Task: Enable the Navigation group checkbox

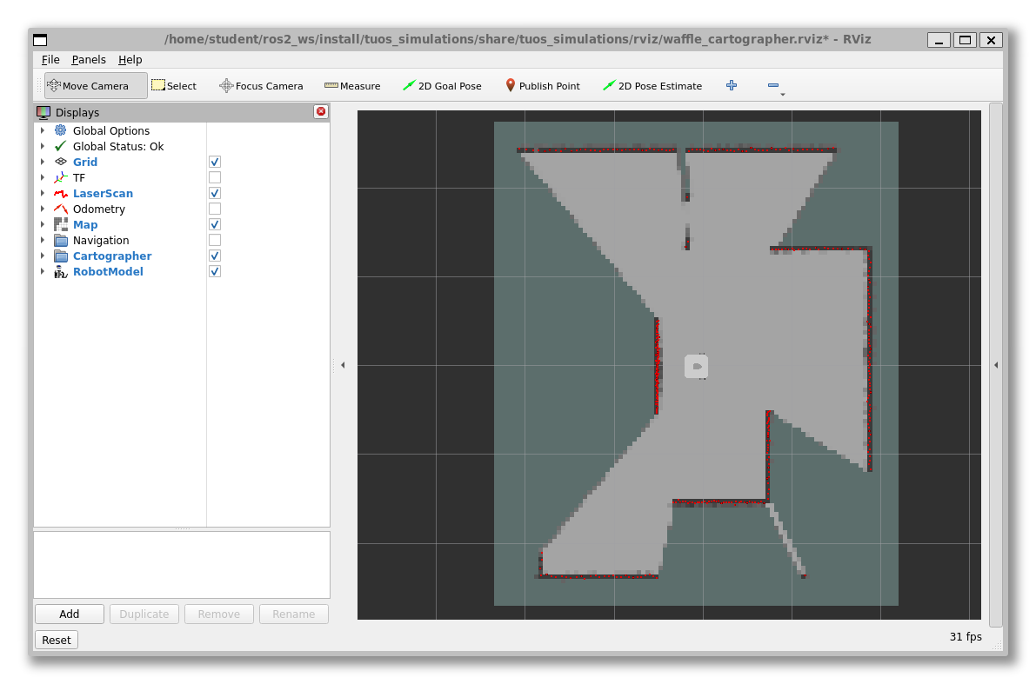Action: [215, 241]
